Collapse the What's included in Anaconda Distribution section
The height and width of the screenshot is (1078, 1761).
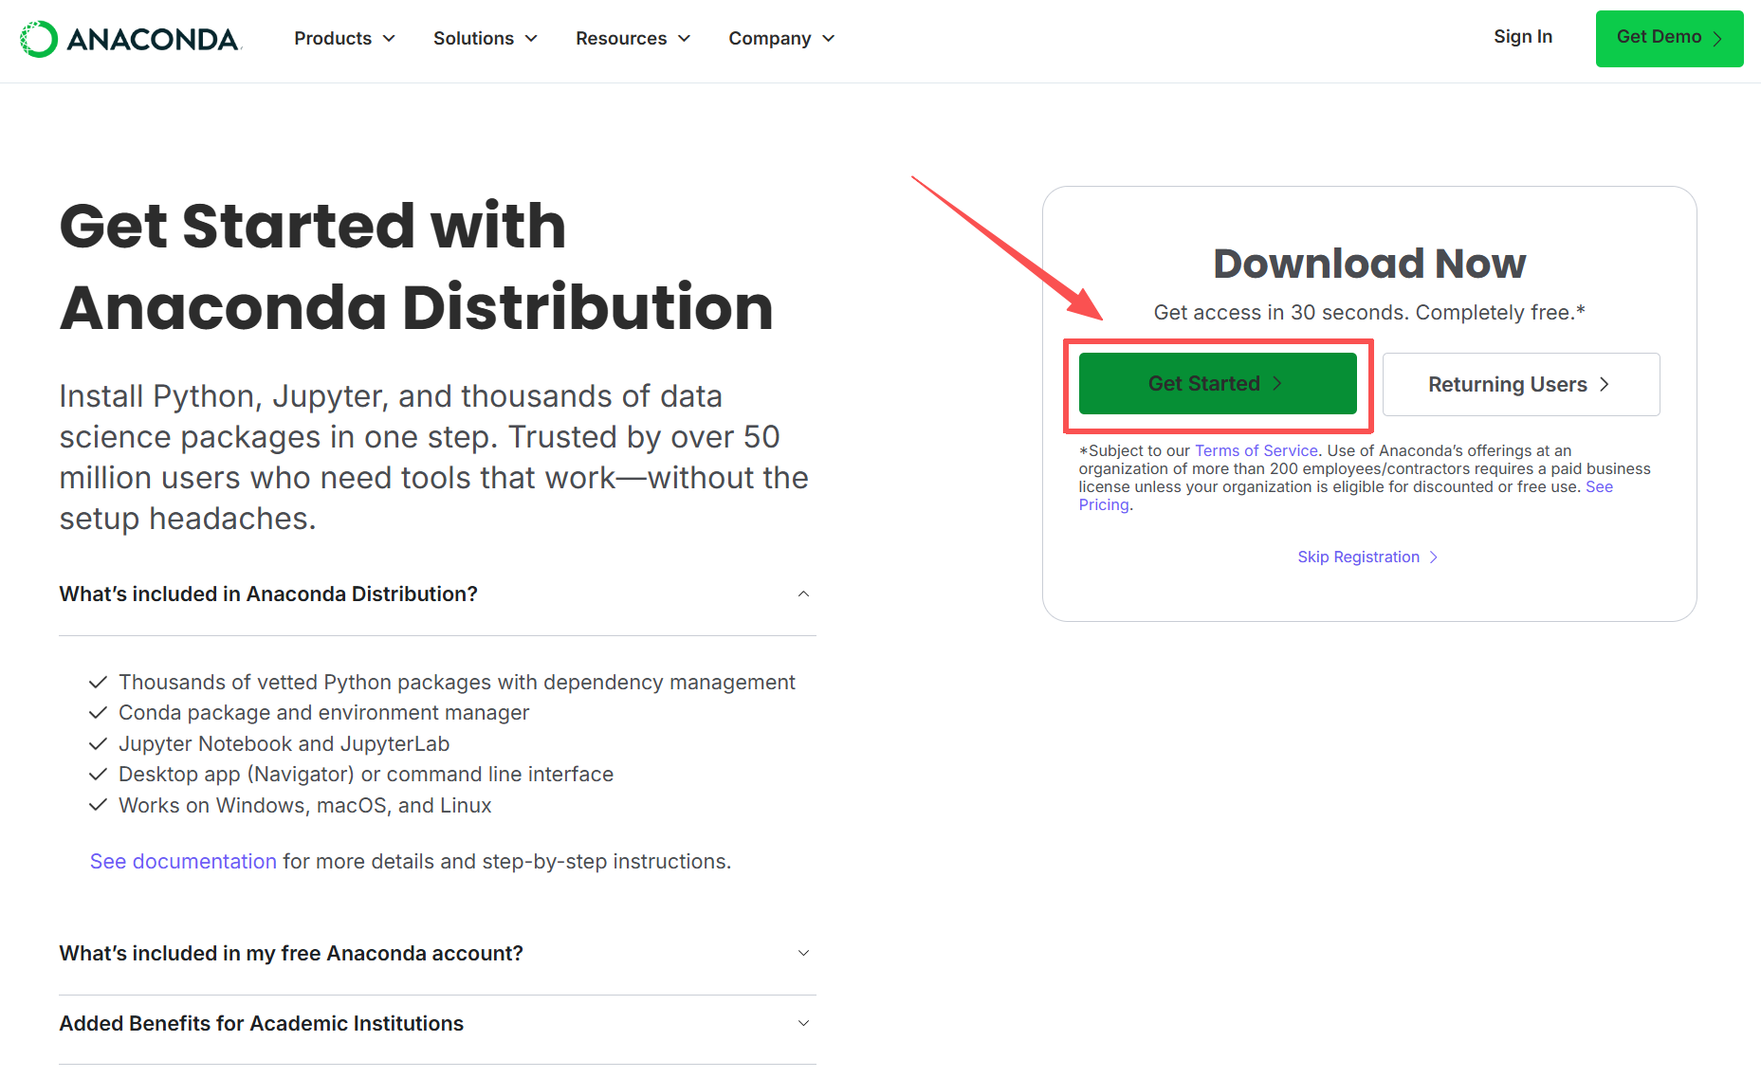pos(437,594)
